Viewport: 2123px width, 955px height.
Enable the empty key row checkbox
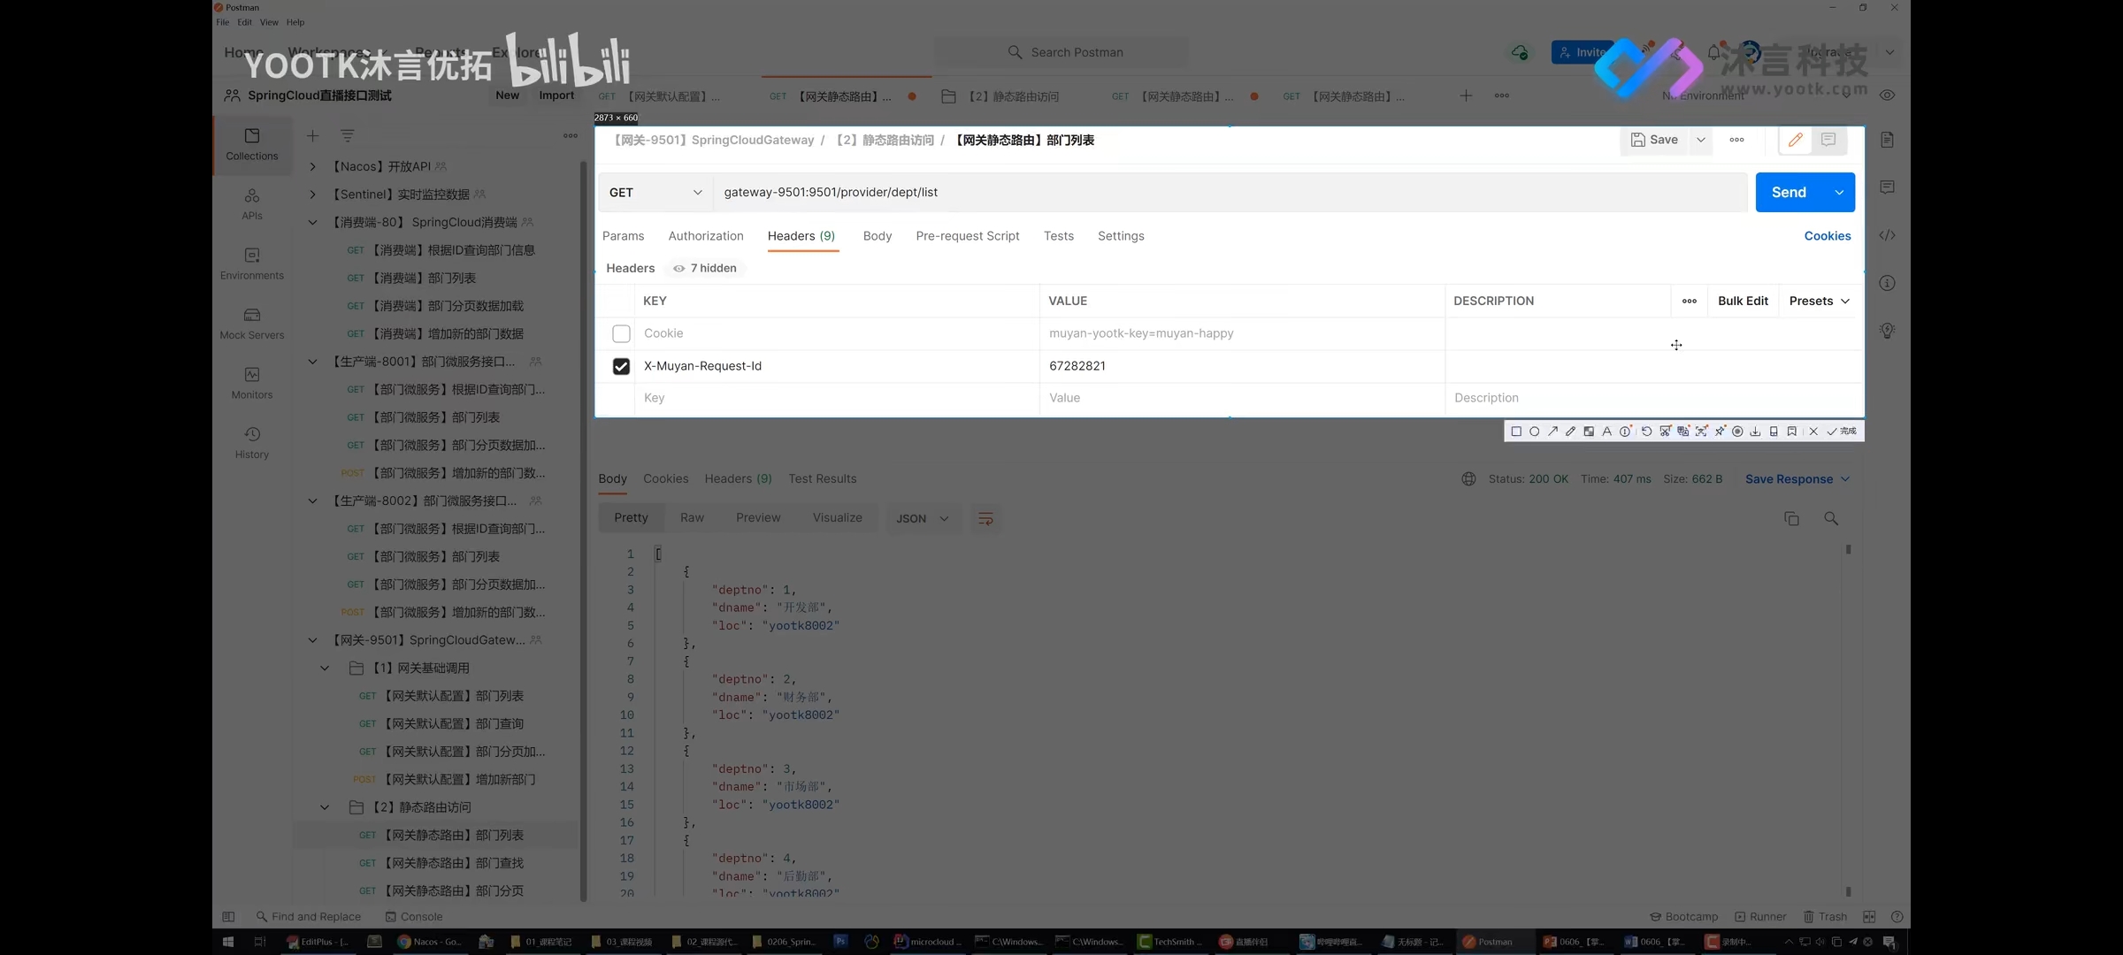click(x=620, y=398)
